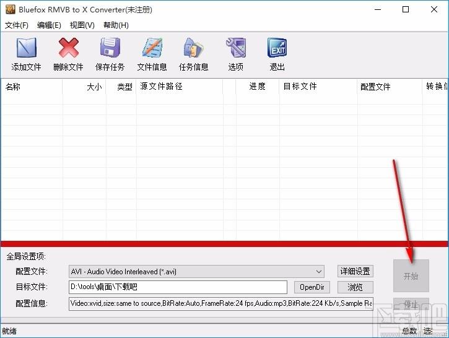Image resolution: width=449 pixels, height=338 pixels.
Task: Click the 进度 column header
Action: (x=258, y=87)
